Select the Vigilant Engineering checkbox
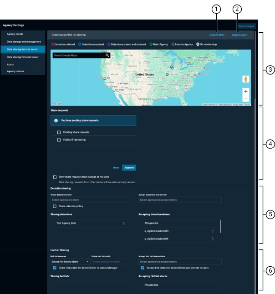 pos(59,140)
